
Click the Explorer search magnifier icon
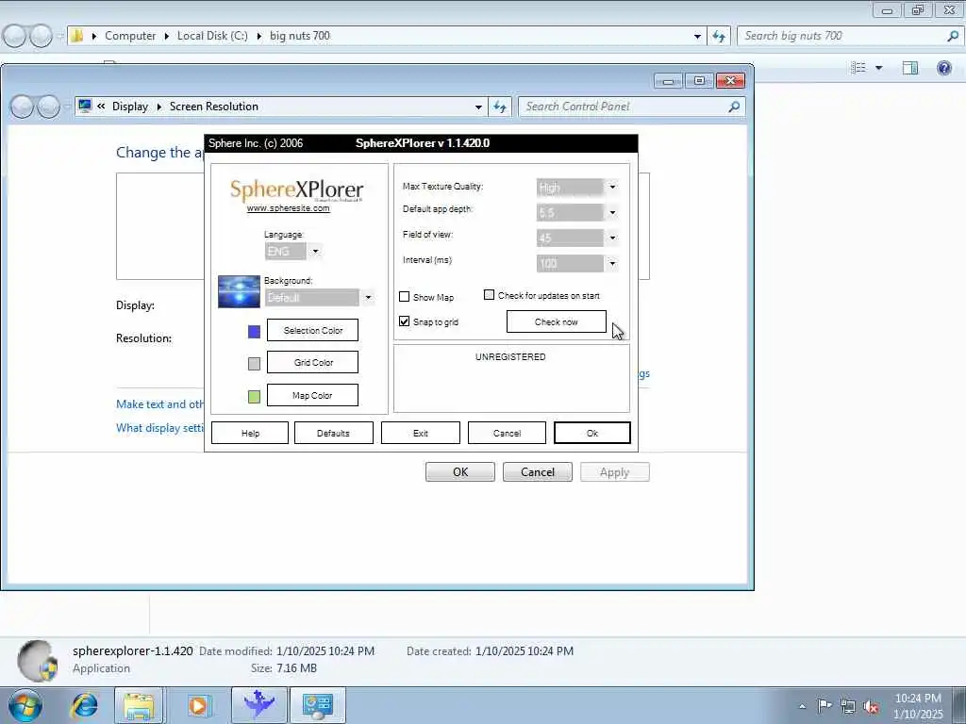(953, 36)
